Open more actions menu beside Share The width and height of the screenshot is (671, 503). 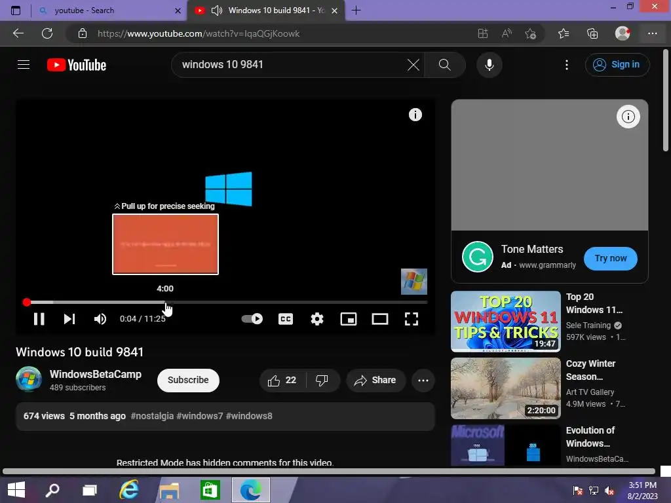(x=423, y=381)
